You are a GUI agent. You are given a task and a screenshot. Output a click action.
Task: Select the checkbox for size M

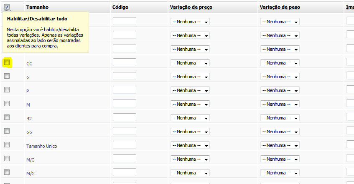tap(7, 104)
